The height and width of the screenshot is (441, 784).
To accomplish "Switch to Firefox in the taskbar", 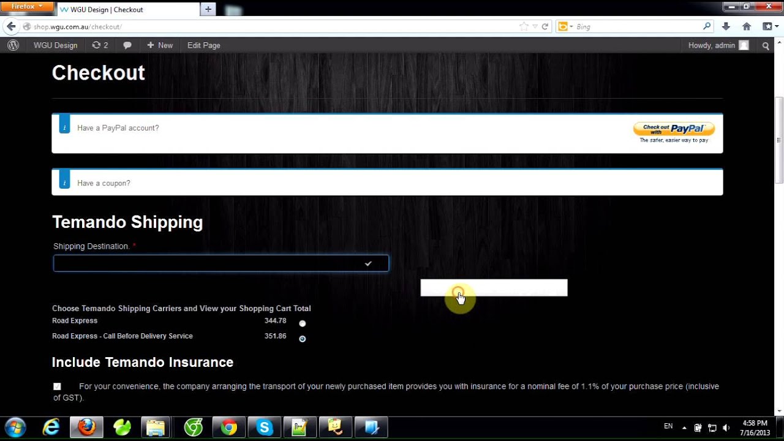I will 86,427.
